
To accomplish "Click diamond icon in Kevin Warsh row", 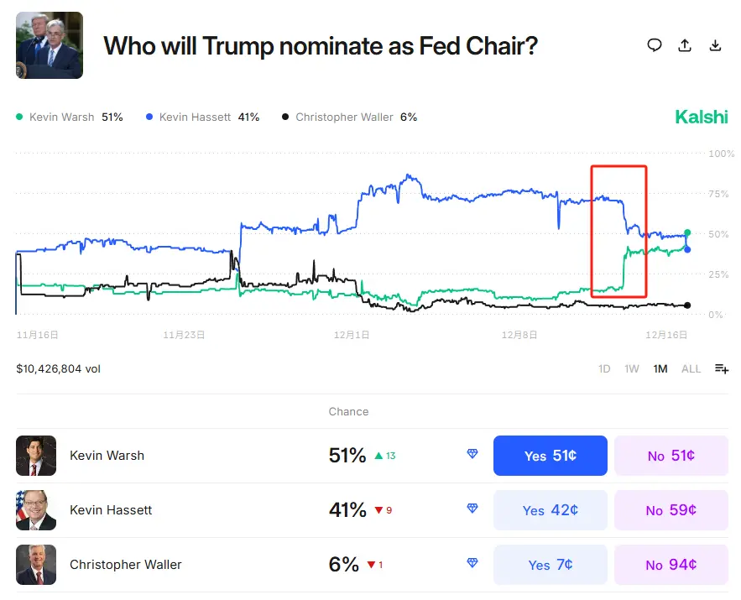I will 472,454.
